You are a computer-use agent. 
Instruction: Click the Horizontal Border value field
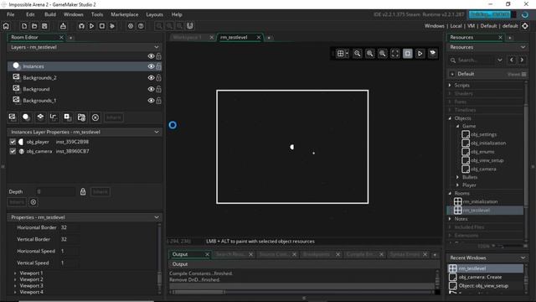(x=70, y=227)
